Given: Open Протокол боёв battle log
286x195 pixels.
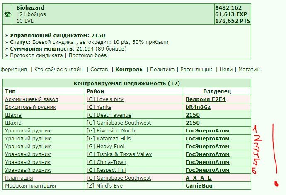Looking at the screenshot, I should point(87,55).
